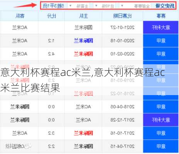Click the 赛事 column header
The height and width of the screenshot is (154, 179).
[x=161, y=16]
